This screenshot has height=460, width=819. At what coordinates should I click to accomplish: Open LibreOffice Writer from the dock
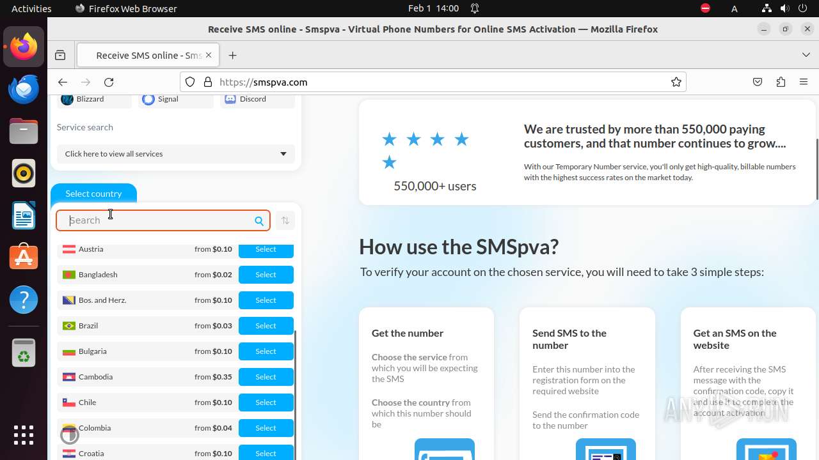point(24,215)
